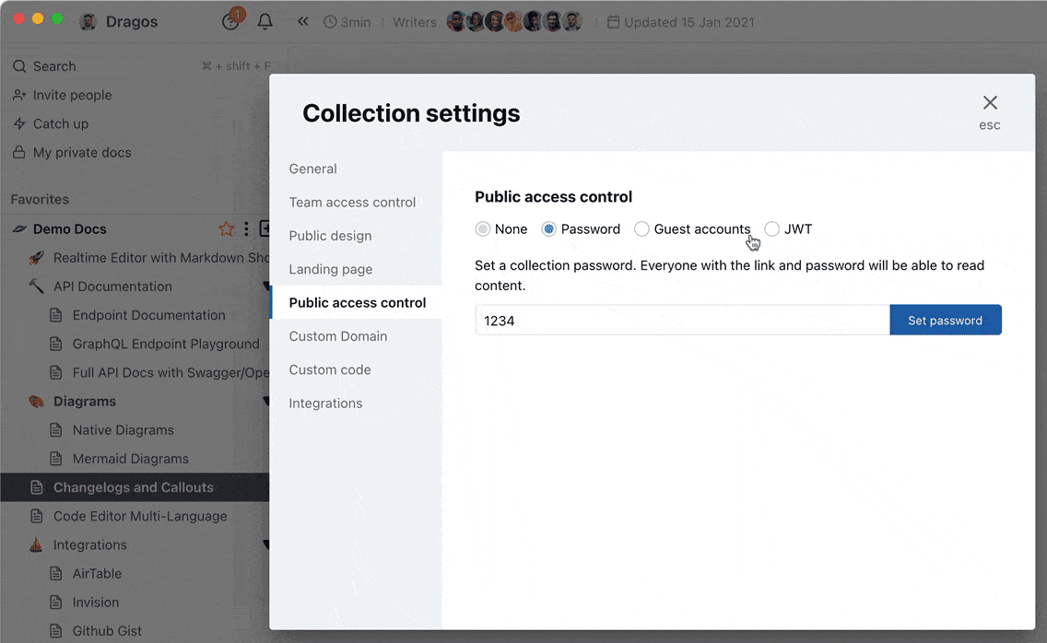The width and height of the screenshot is (1047, 643).
Task: Click the Search magnifier icon in sidebar
Action: click(x=19, y=65)
